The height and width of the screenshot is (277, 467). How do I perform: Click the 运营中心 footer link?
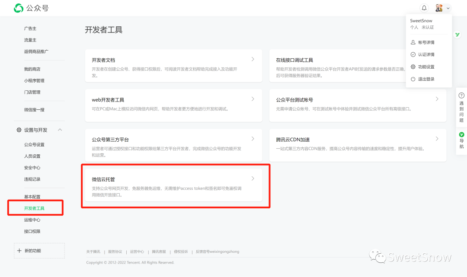point(137,252)
